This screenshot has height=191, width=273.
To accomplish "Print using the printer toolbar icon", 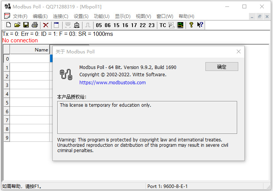I will (35, 25).
